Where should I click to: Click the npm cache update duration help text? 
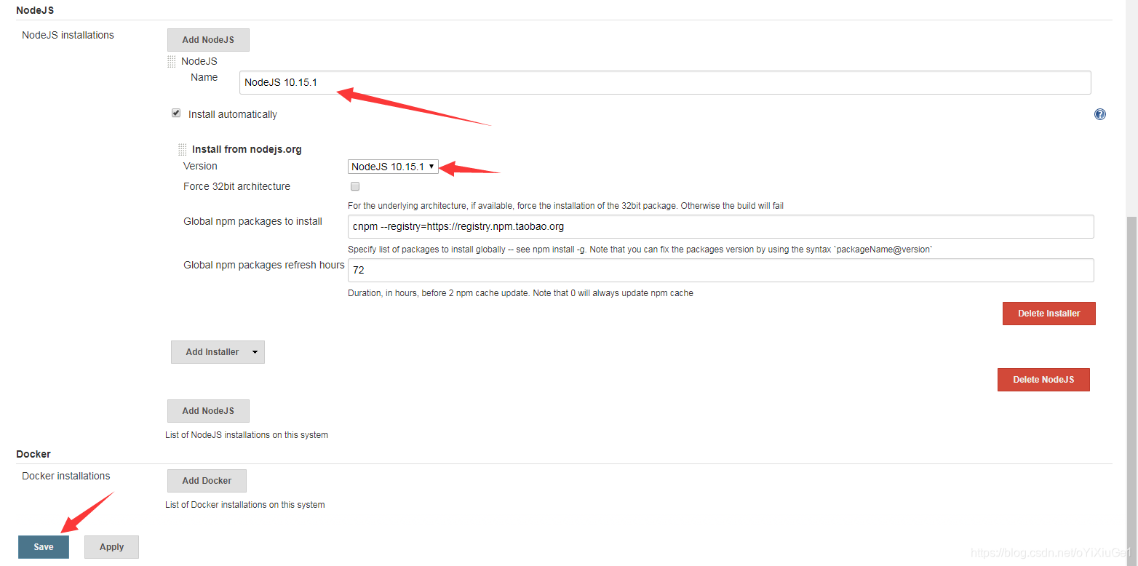coord(520,293)
